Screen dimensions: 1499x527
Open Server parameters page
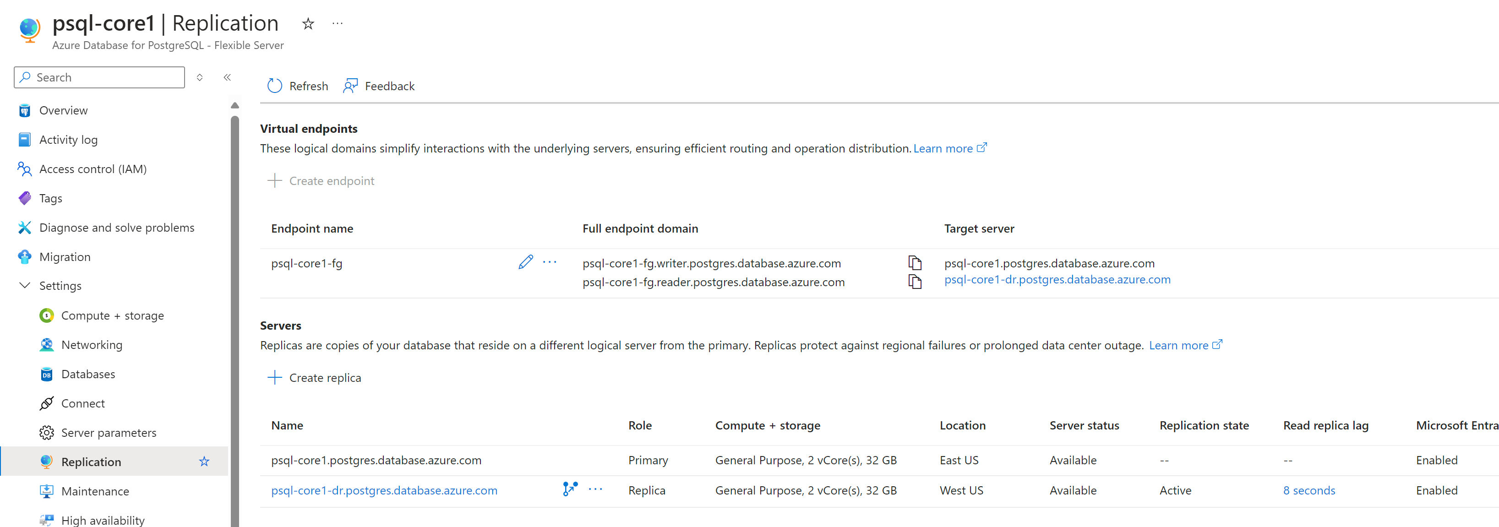click(x=109, y=433)
